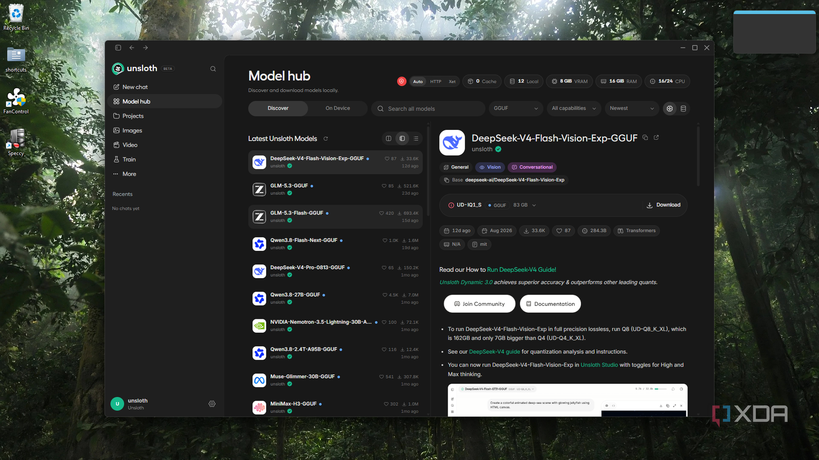Click the Join Community button
The height and width of the screenshot is (460, 819).
(479, 304)
